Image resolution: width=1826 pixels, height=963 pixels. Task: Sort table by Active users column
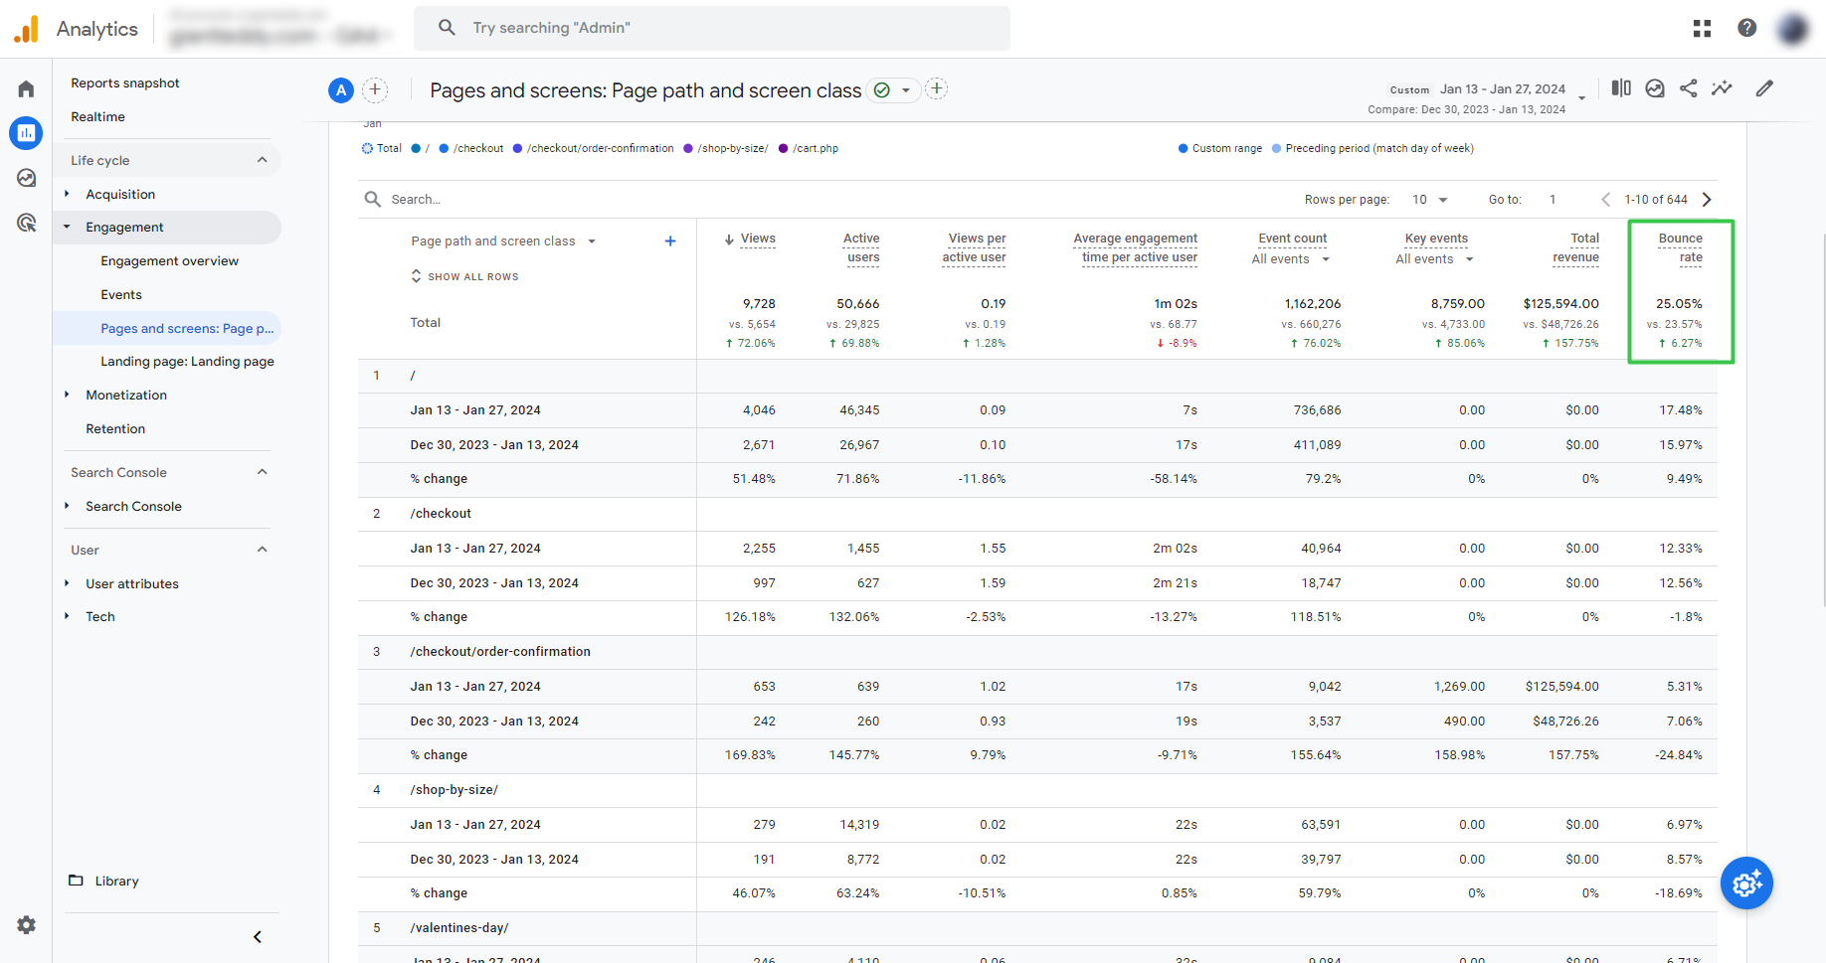point(861,247)
